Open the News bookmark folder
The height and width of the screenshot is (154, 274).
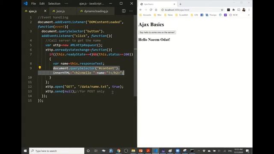coord(168,15)
